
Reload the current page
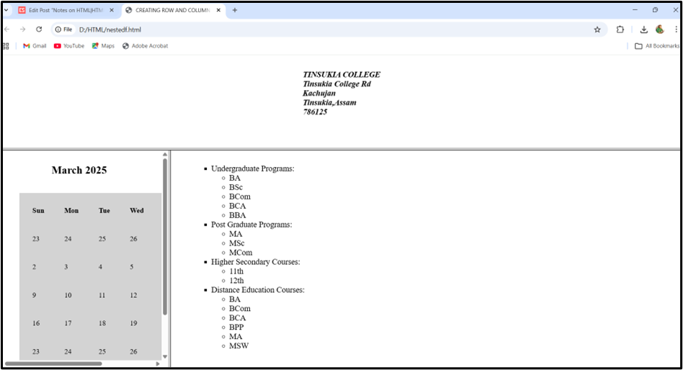39,30
